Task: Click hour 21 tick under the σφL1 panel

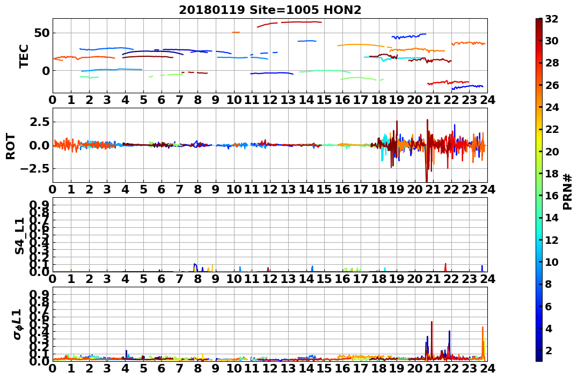Action: [433, 368]
